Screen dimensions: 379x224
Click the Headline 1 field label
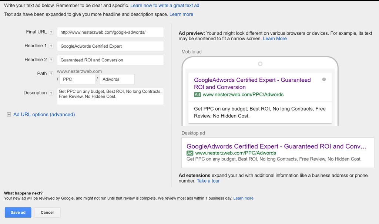coord(36,45)
